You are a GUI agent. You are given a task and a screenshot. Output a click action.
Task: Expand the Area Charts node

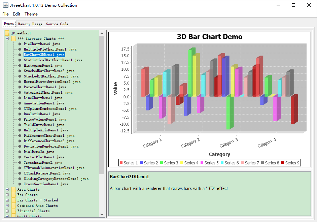(7, 189)
